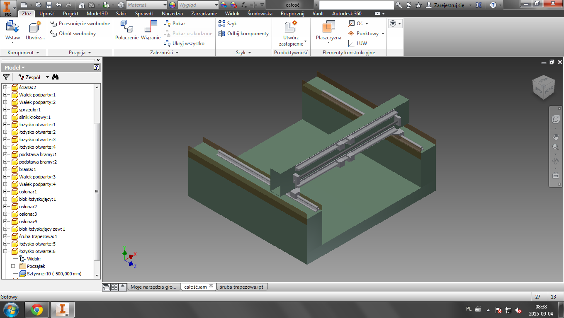564x318 pixels.
Task: Click the ViewCube in the viewport
Action: pyautogui.click(x=543, y=87)
